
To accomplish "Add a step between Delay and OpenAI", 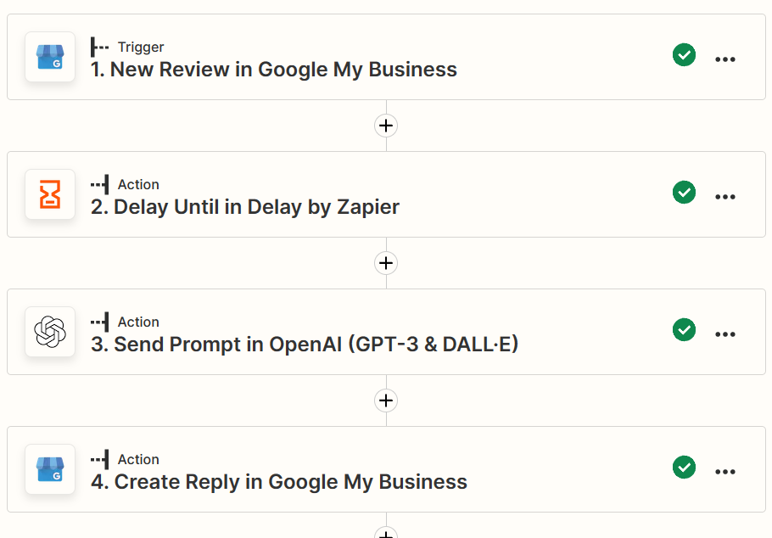I will [x=386, y=263].
